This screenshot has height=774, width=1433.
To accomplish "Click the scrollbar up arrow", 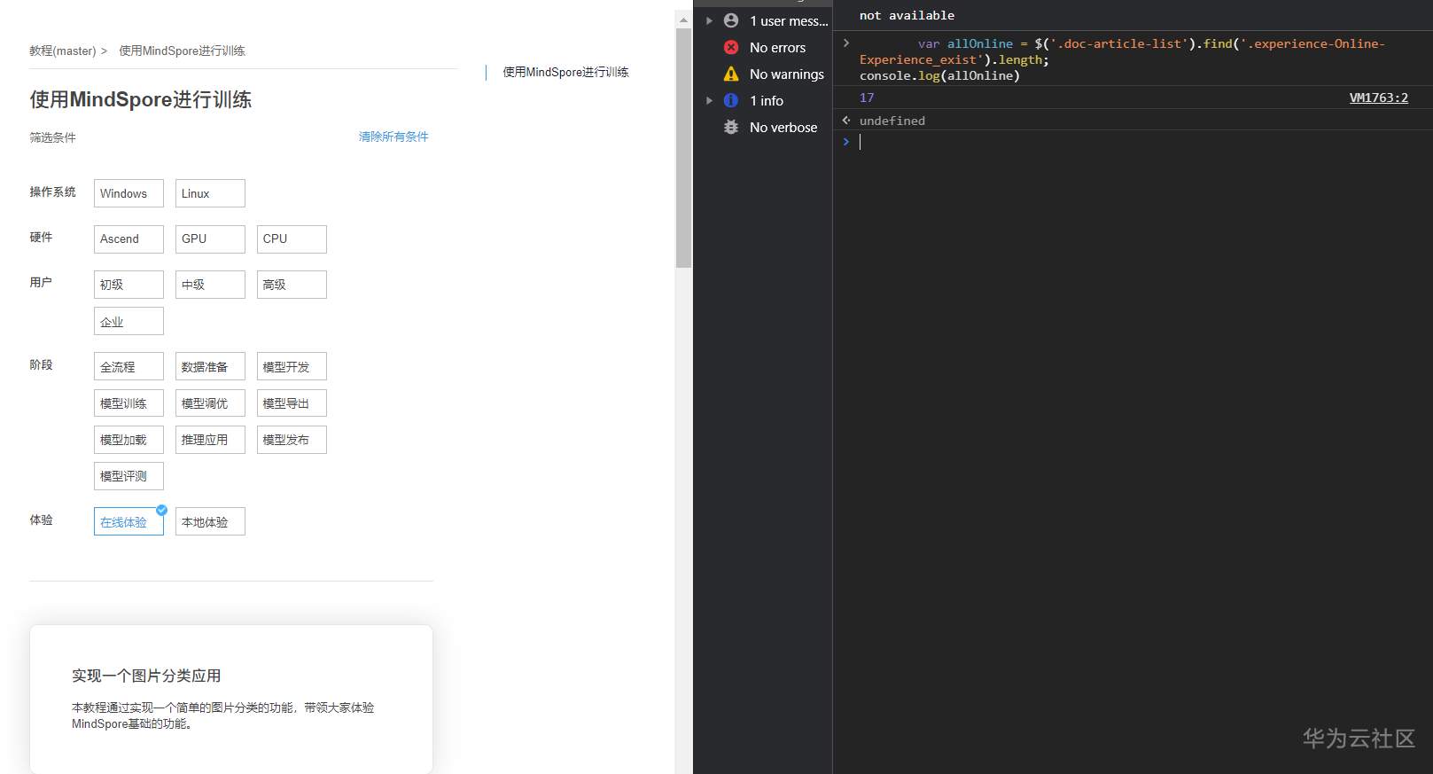I will 683,20.
